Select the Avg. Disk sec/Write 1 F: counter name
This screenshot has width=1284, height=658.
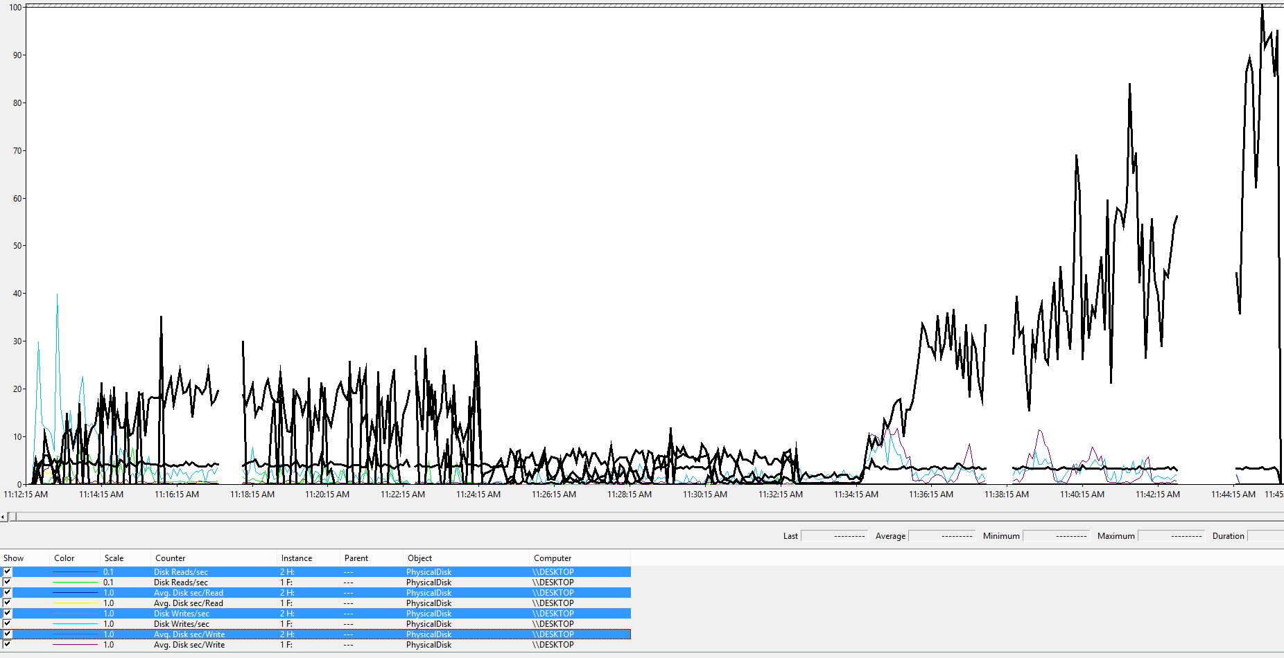(x=189, y=645)
